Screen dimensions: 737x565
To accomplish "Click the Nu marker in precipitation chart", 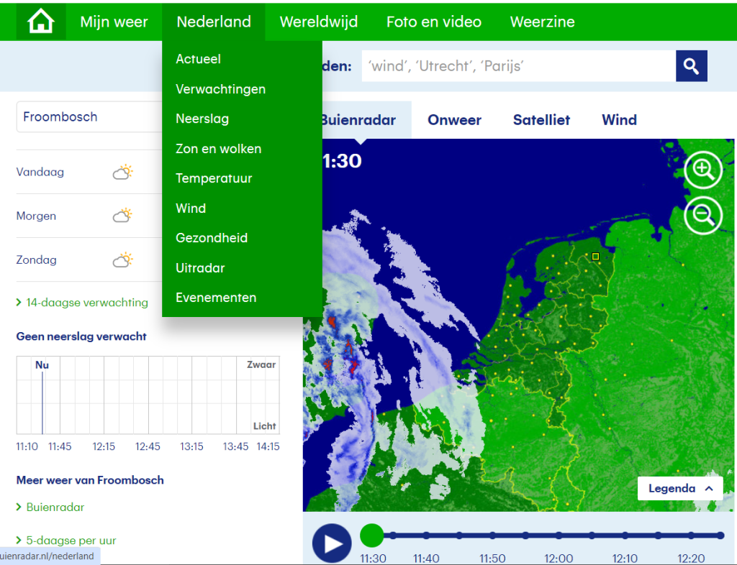I will click(42, 364).
